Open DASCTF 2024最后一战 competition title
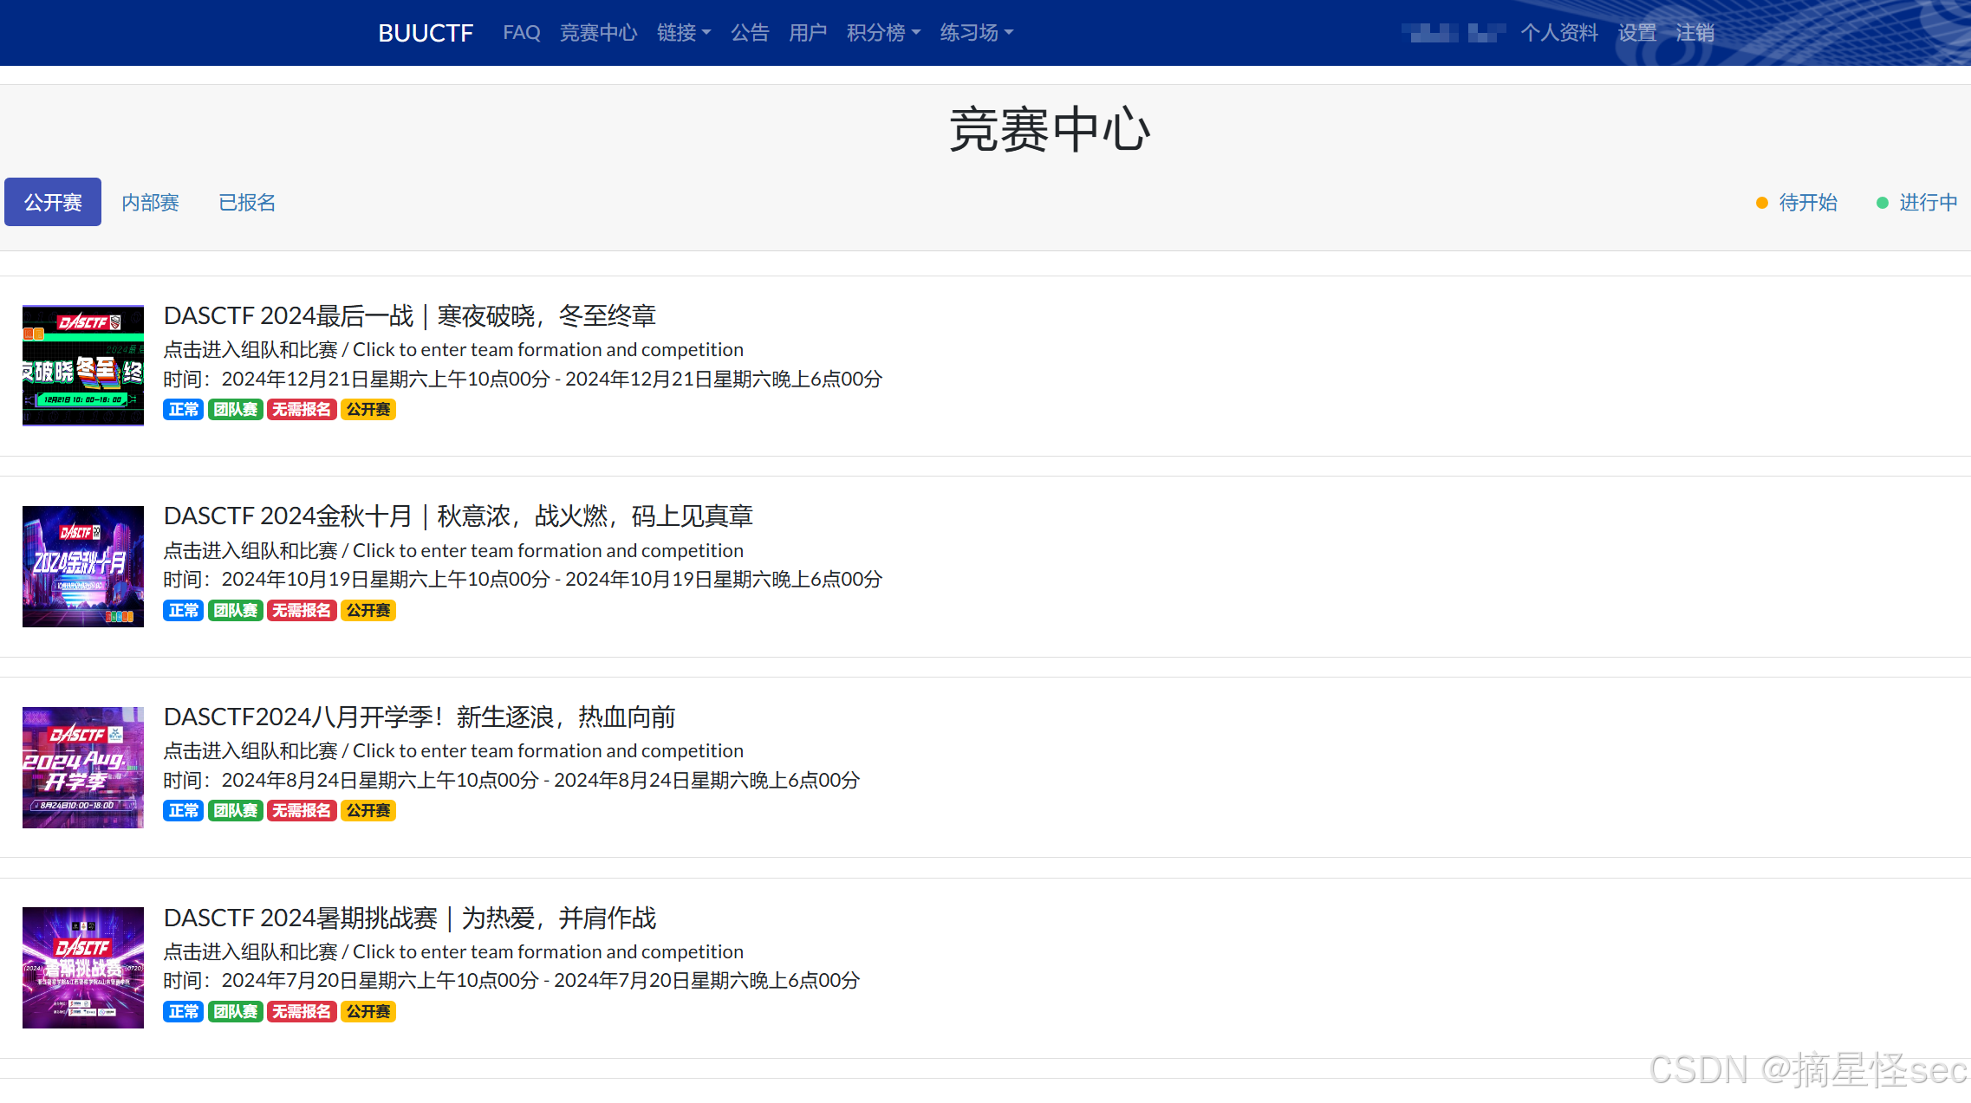Viewport: 1971px width, 1103px height. click(409, 316)
